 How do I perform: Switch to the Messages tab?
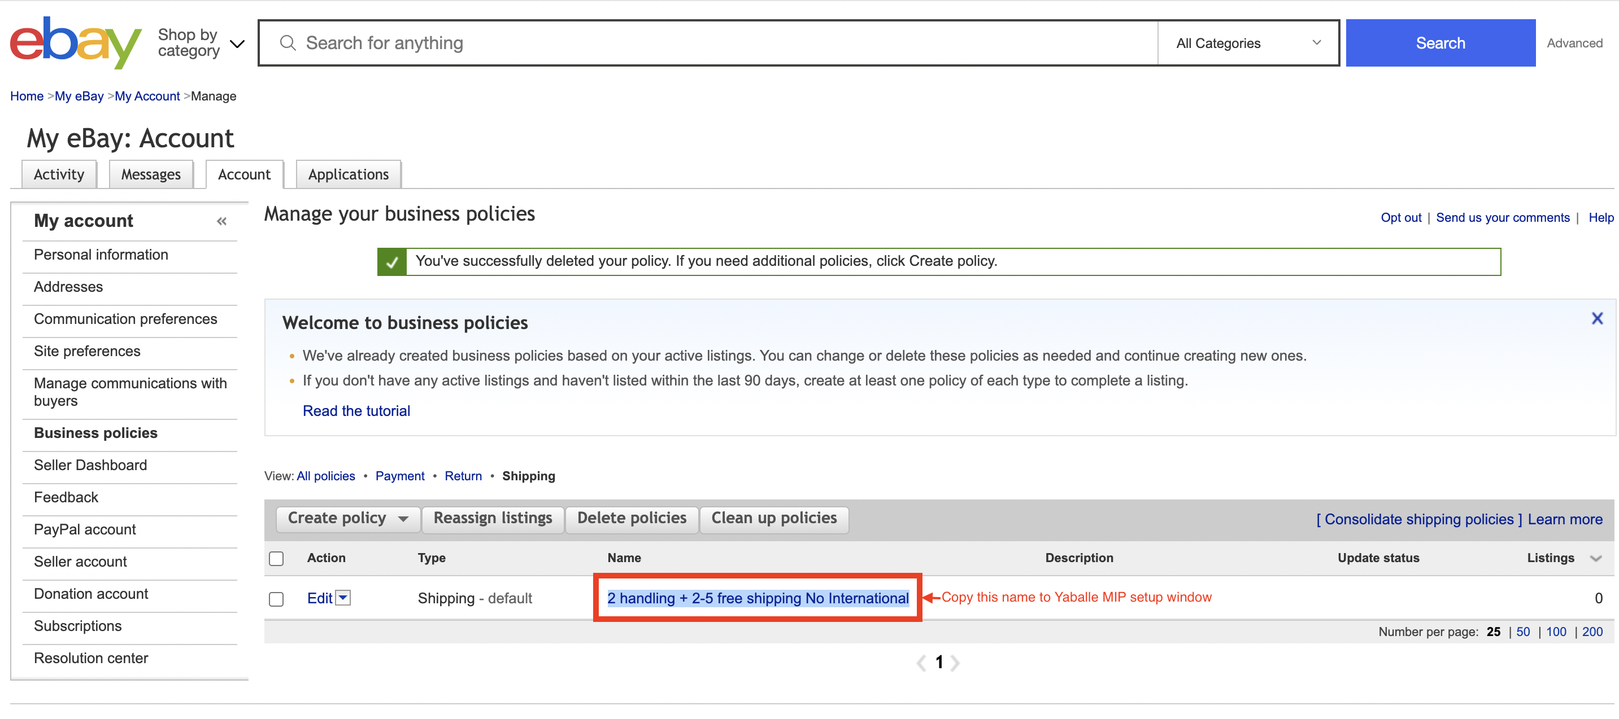[x=151, y=174]
